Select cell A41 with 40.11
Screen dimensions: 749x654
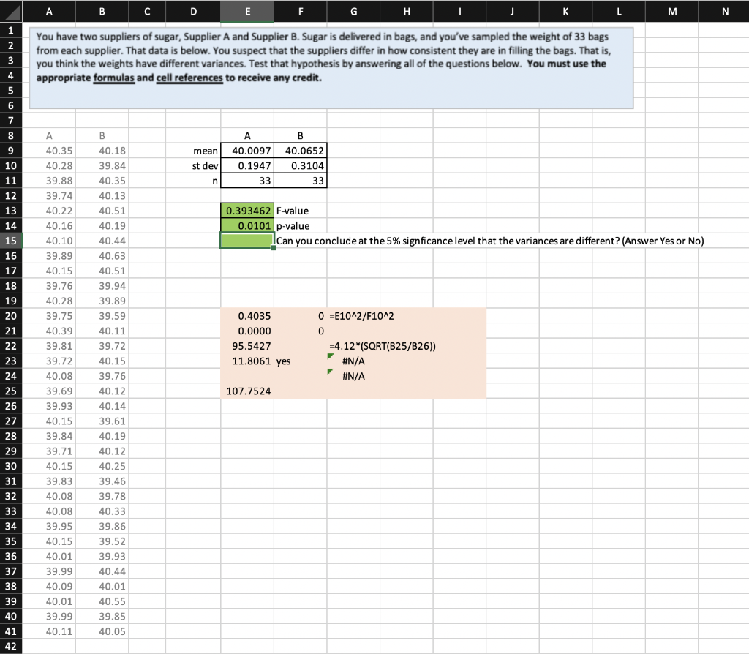coord(49,631)
